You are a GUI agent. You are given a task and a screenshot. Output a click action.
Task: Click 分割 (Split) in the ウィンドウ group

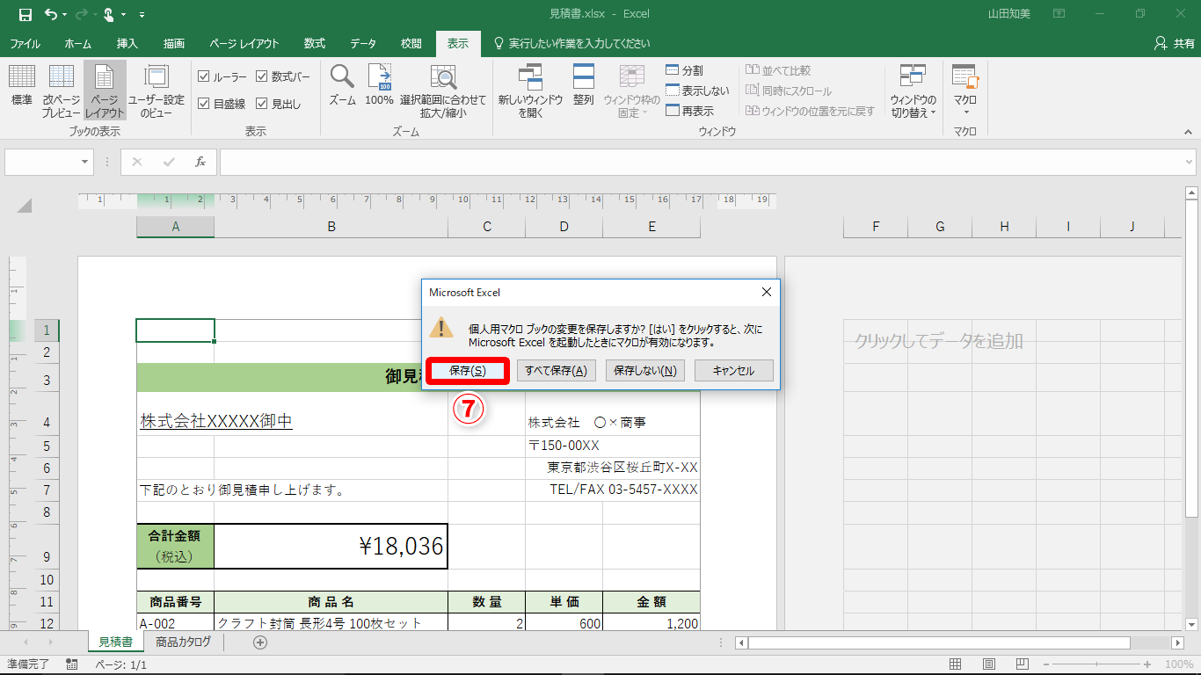click(x=684, y=70)
